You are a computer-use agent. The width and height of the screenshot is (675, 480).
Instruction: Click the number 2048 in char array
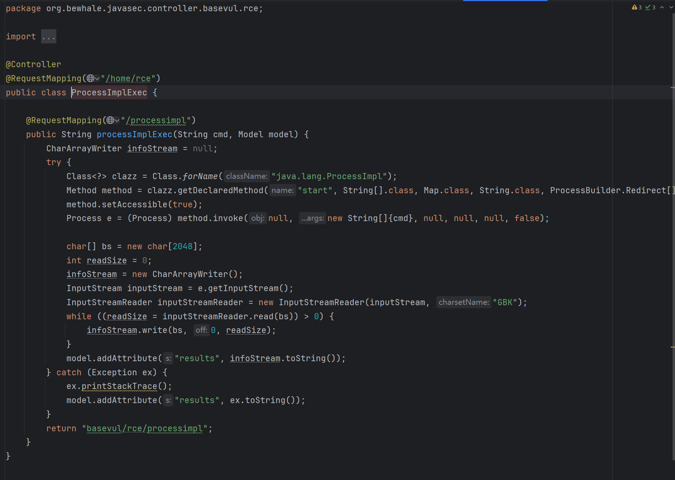click(183, 246)
